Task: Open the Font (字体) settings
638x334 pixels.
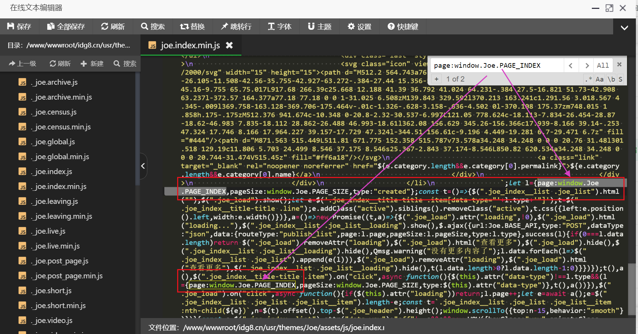Action: pos(279,27)
